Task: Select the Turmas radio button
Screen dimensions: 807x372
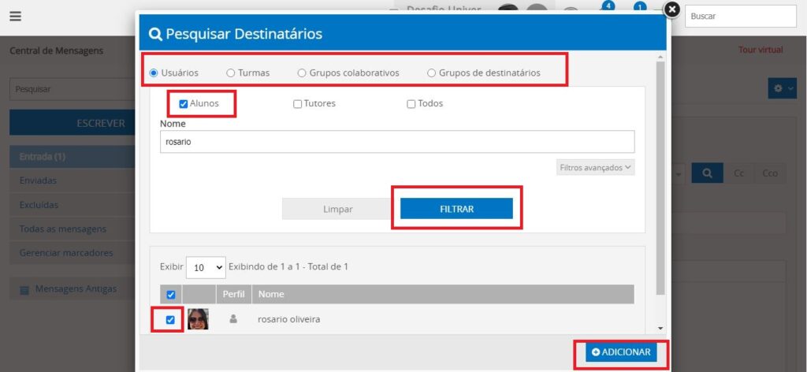Action: point(231,73)
